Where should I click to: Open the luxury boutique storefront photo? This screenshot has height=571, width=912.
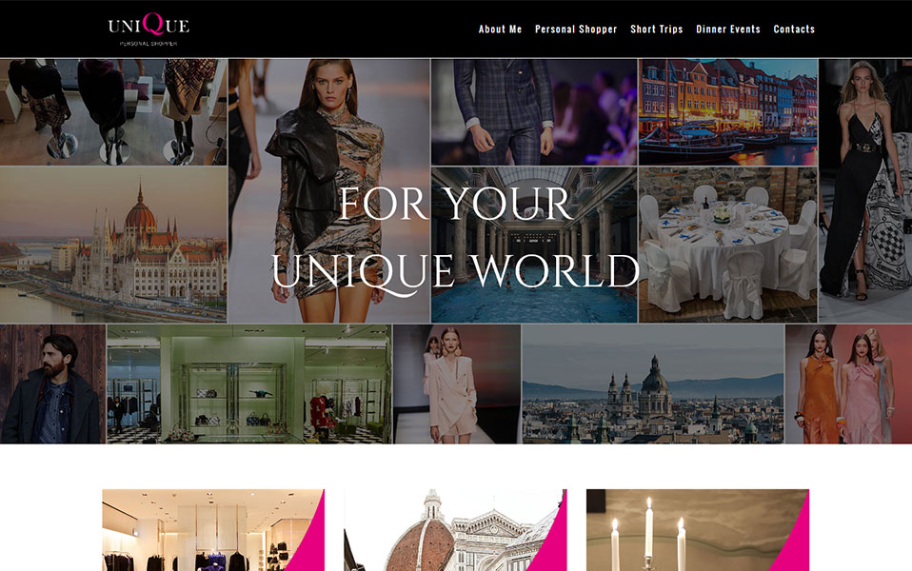(x=248, y=384)
